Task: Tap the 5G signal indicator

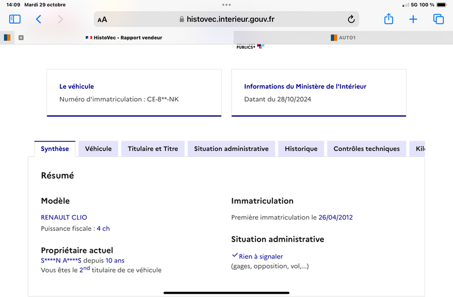Action: point(414,5)
